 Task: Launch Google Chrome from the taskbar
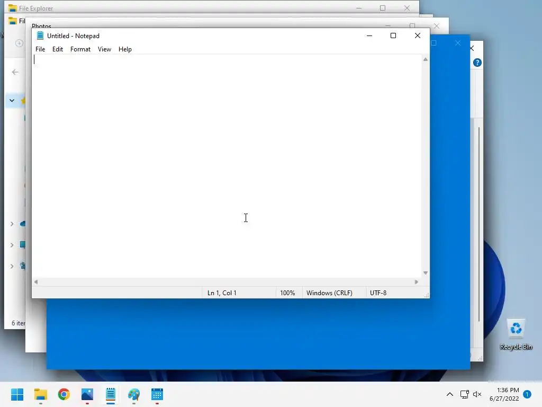(x=64, y=394)
